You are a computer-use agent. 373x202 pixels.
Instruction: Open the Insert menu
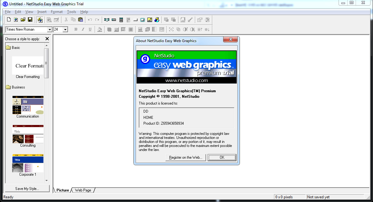pyautogui.click(x=42, y=12)
